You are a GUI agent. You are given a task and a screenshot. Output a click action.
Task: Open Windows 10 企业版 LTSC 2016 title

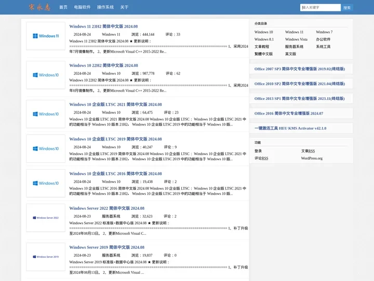[x=115, y=173]
